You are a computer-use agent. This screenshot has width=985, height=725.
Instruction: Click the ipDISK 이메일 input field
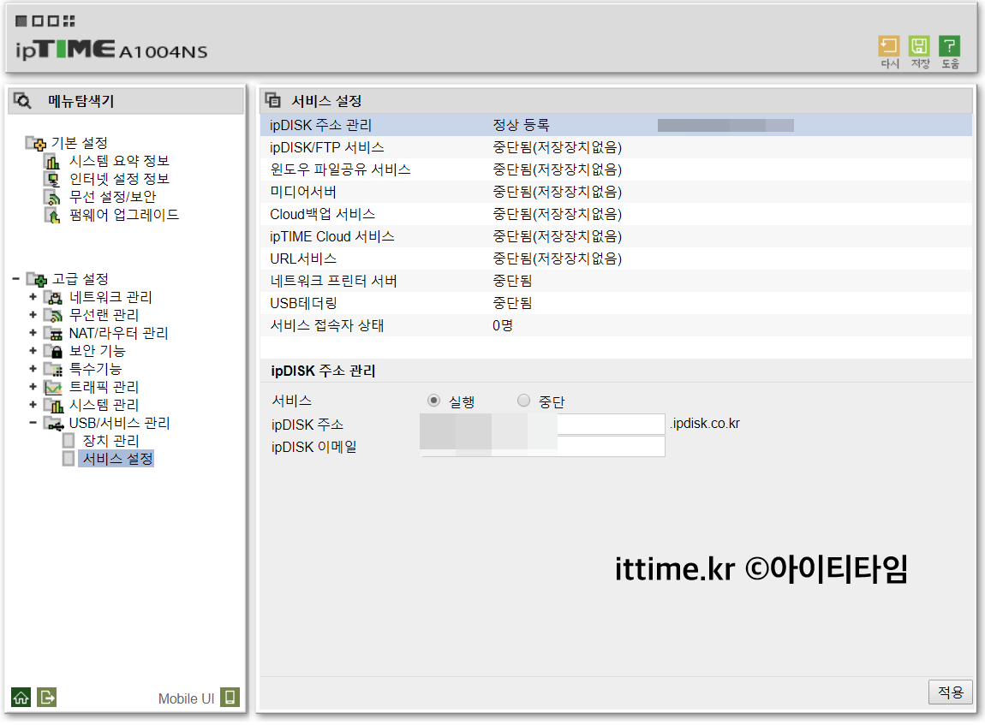click(543, 447)
